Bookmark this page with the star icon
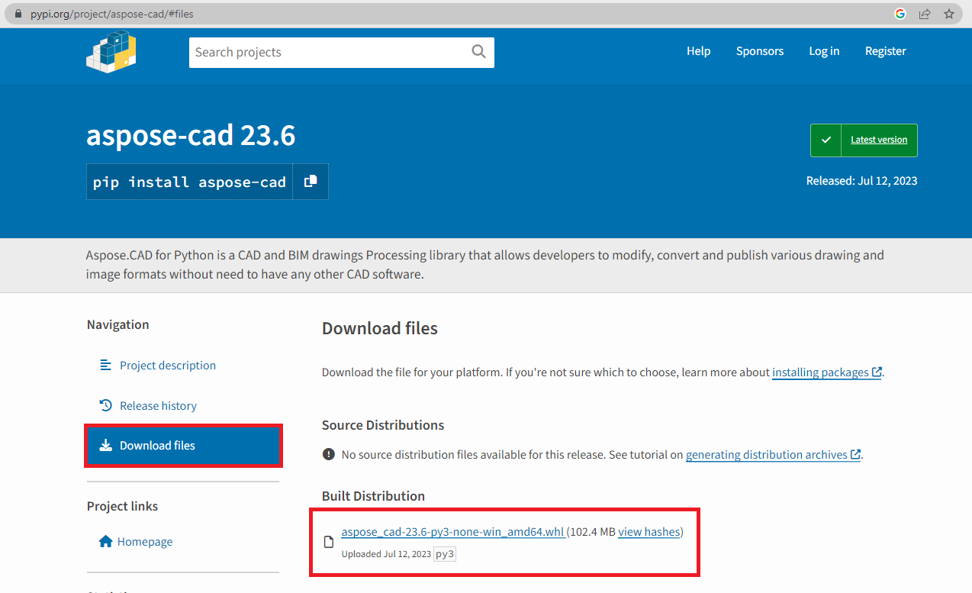This screenshot has width=972, height=593. point(948,14)
